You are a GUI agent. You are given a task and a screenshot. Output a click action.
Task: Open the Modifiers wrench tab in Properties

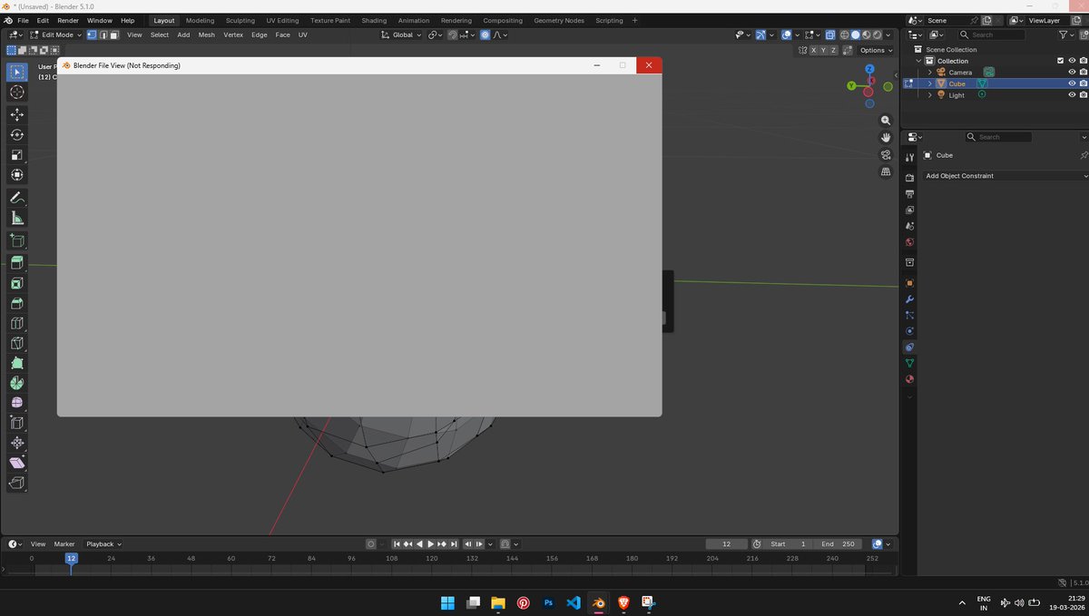[909, 299]
